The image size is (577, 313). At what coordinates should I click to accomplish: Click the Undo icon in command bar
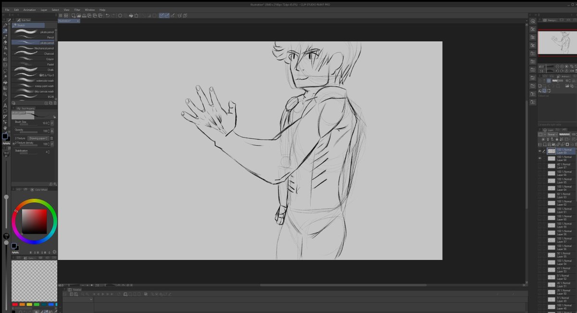107,15
